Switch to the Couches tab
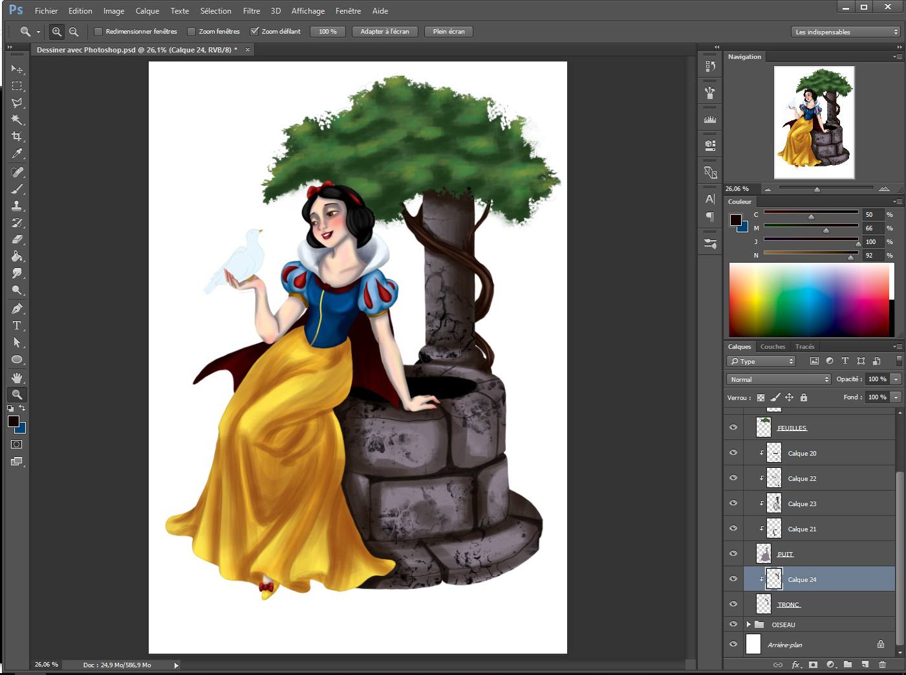Image resolution: width=906 pixels, height=675 pixels. click(x=772, y=347)
